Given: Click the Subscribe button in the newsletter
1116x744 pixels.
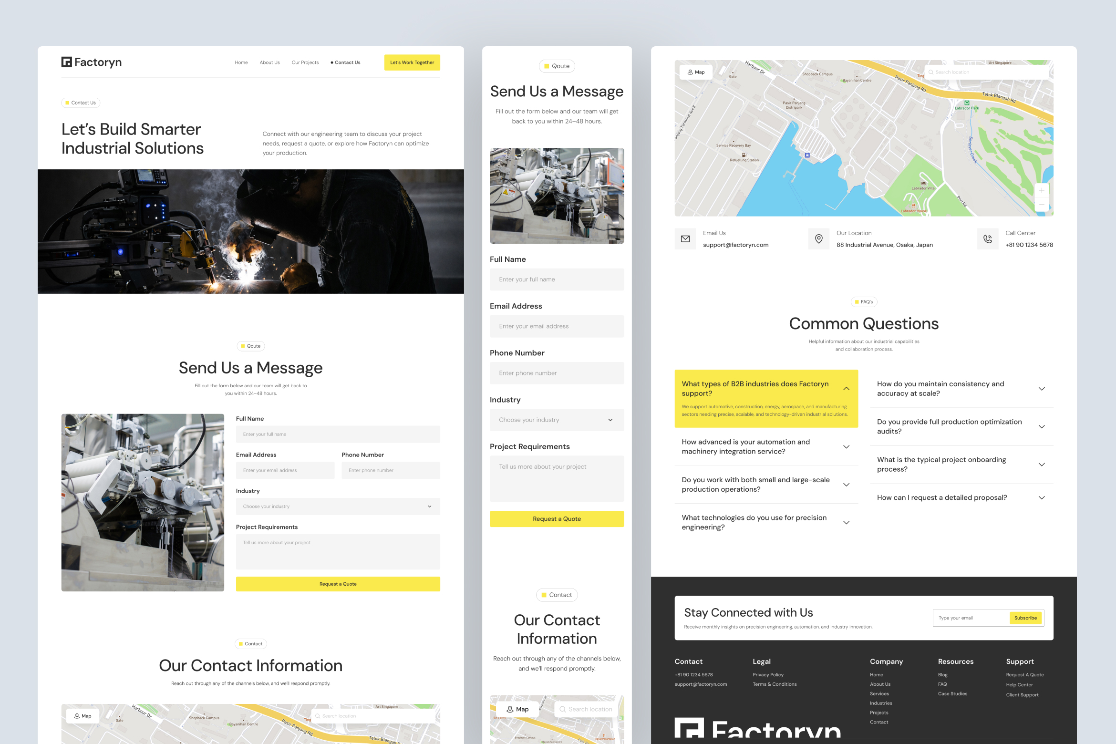Looking at the screenshot, I should click(x=1025, y=618).
